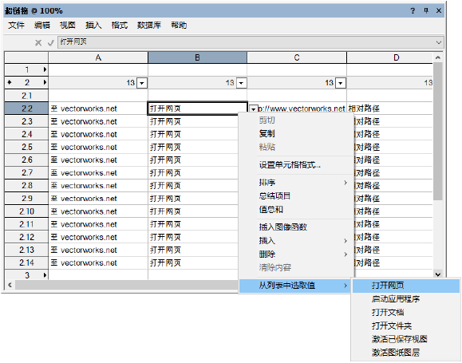
Task: Expand row 1 arrow
Action: coord(45,69)
